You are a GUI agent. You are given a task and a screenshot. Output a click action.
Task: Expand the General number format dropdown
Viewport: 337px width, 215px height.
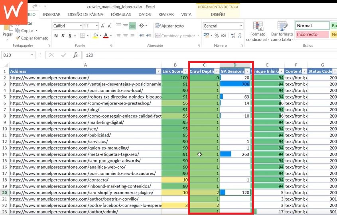[x=241, y=26]
